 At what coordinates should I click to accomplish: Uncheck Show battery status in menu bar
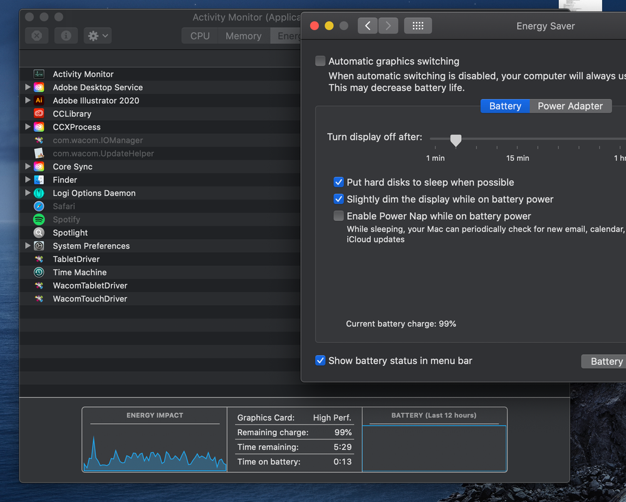pyautogui.click(x=320, y=361)
